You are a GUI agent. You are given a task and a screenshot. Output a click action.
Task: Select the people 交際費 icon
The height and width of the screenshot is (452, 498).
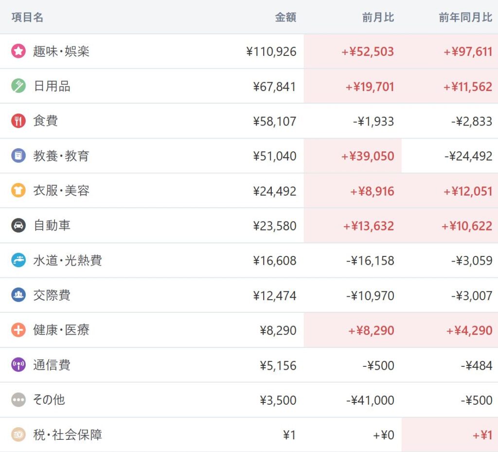pos(18,295)
